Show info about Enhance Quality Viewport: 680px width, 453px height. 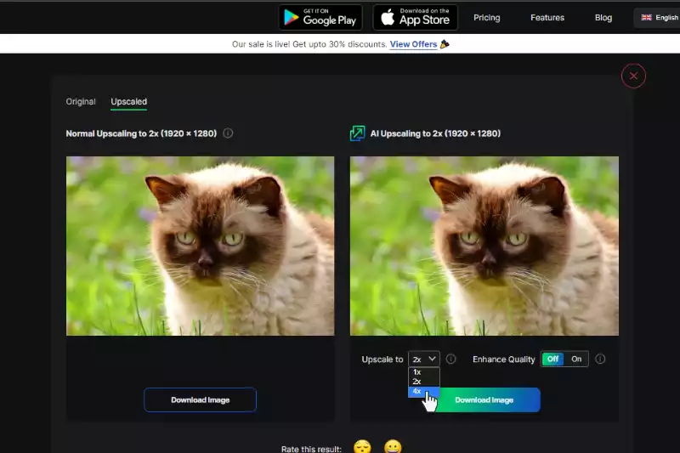tap(600, 359)
